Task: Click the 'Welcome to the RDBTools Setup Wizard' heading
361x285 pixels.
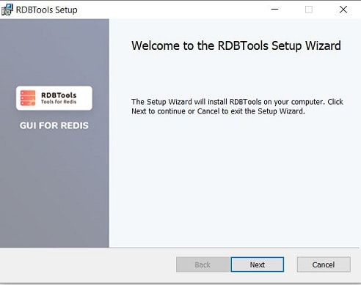Action: click(x=236, y=45)
